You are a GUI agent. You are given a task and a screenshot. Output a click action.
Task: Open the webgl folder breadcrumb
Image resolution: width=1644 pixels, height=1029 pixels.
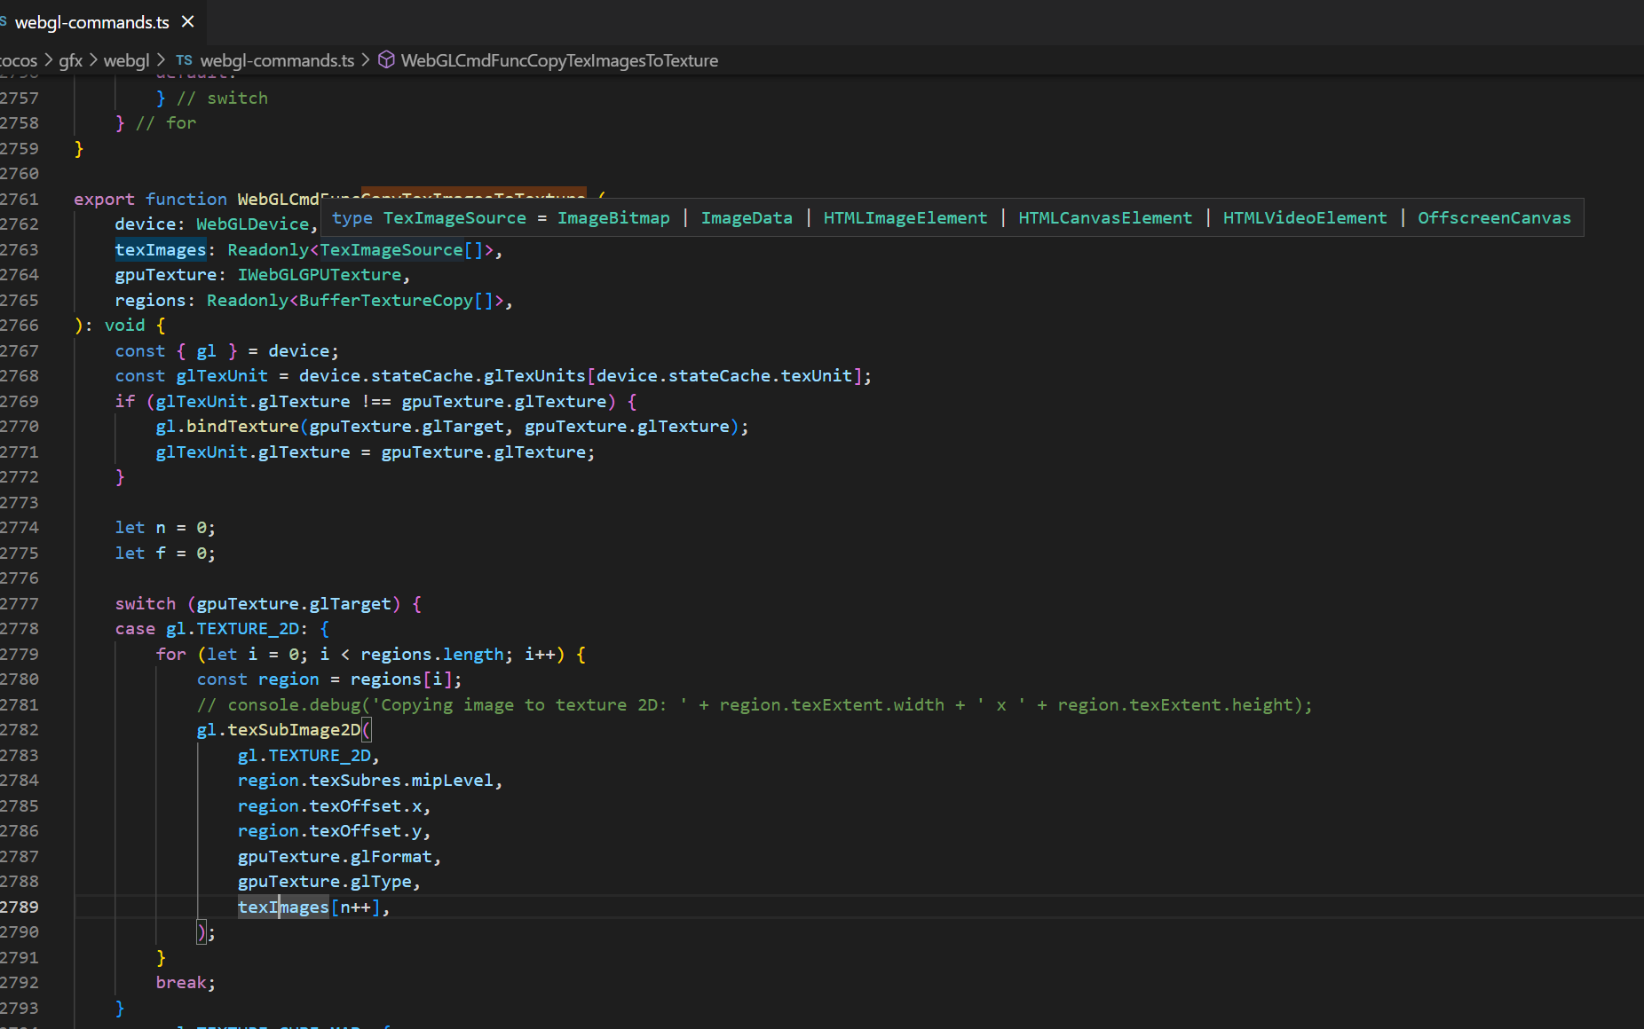tap(126, 60)
